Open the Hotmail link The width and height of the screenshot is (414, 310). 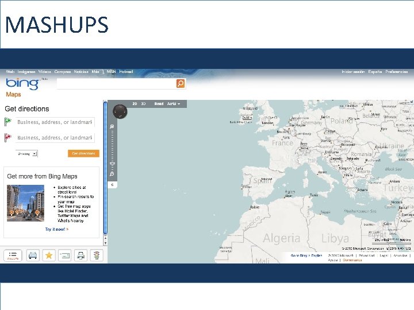[x=126, y=72]
